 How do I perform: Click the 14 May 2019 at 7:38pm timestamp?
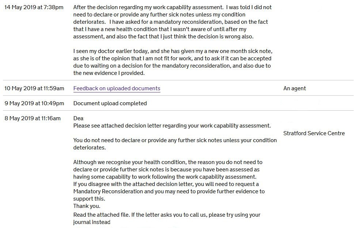pyautogui.click(x=34, y=7)
